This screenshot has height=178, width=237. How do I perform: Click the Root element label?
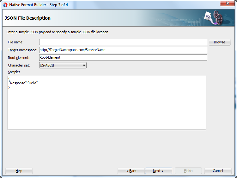pos(19,58)
